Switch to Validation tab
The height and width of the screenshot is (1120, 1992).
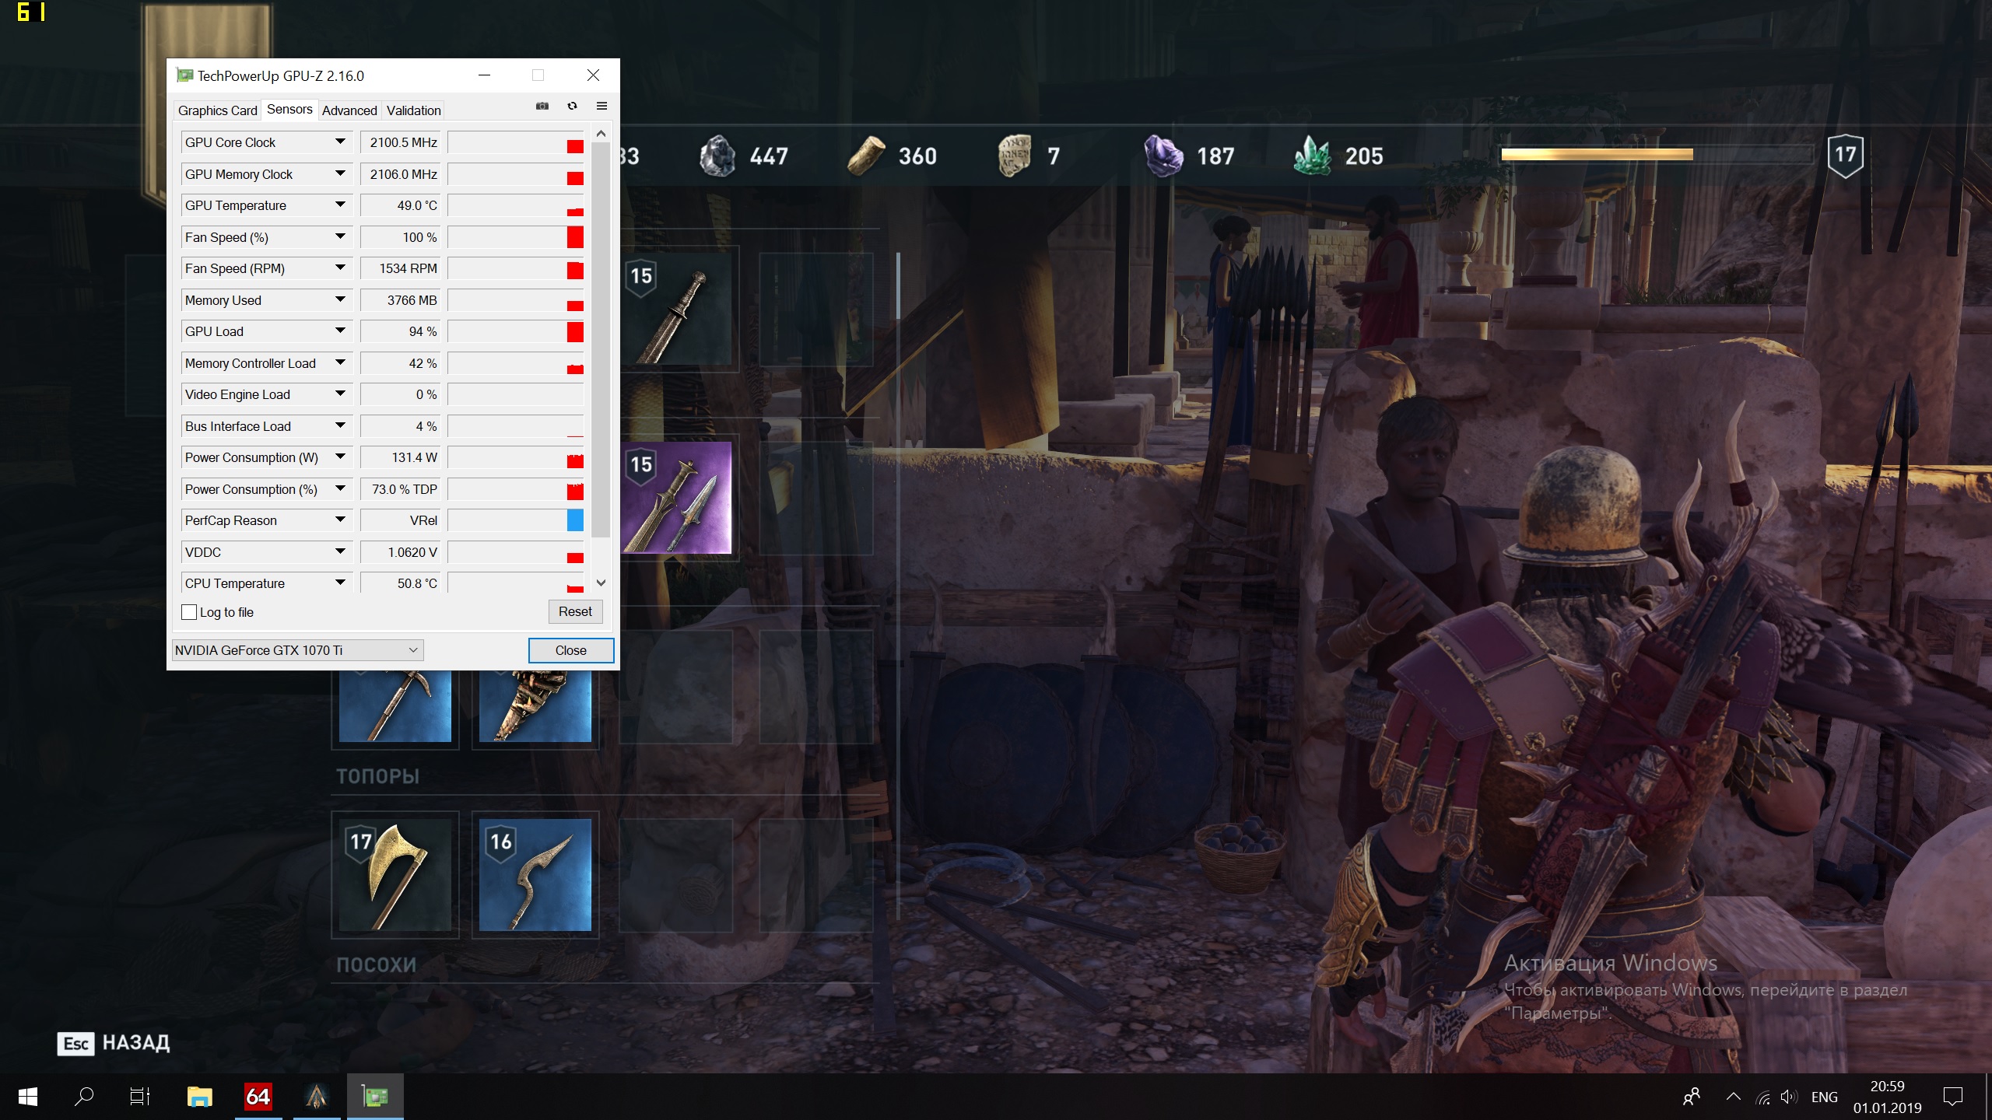click(413, 110)
